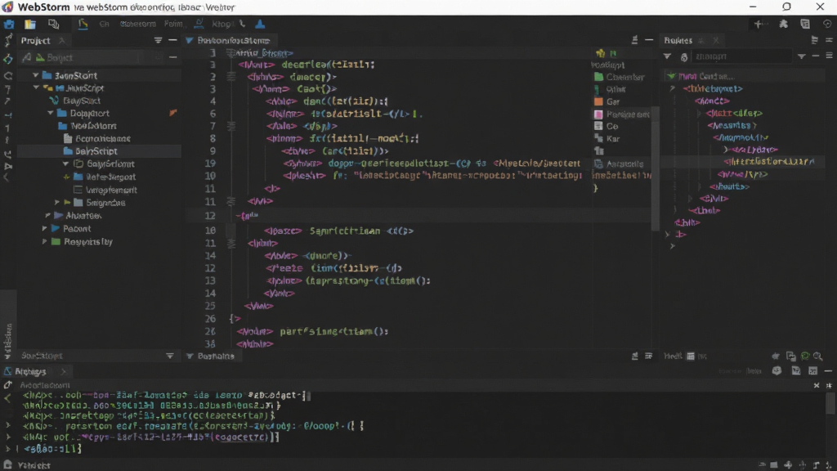Viewport: 837px width, 471px height.
Task: Collapse the top root folder in Project tree
Action: [36, 76]
